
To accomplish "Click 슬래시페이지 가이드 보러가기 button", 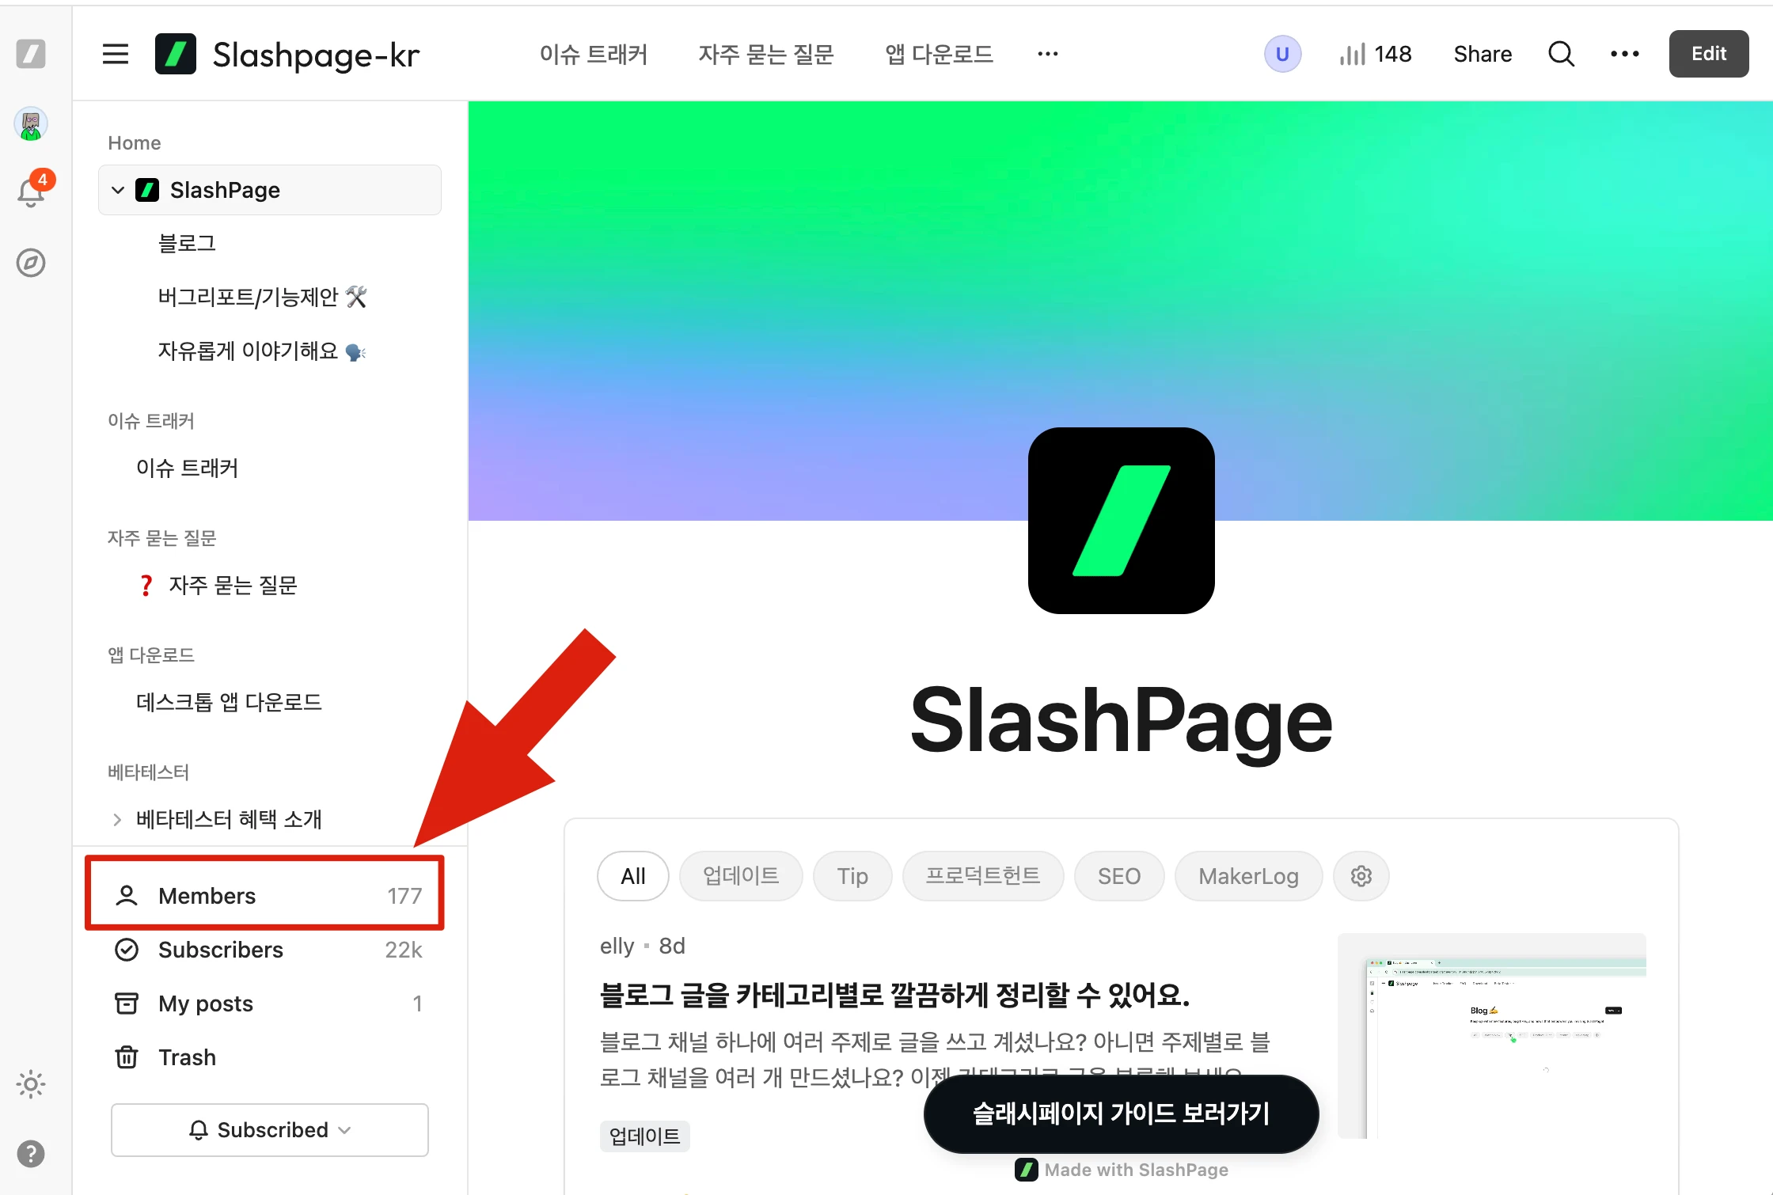I will pos(1121,1113).
